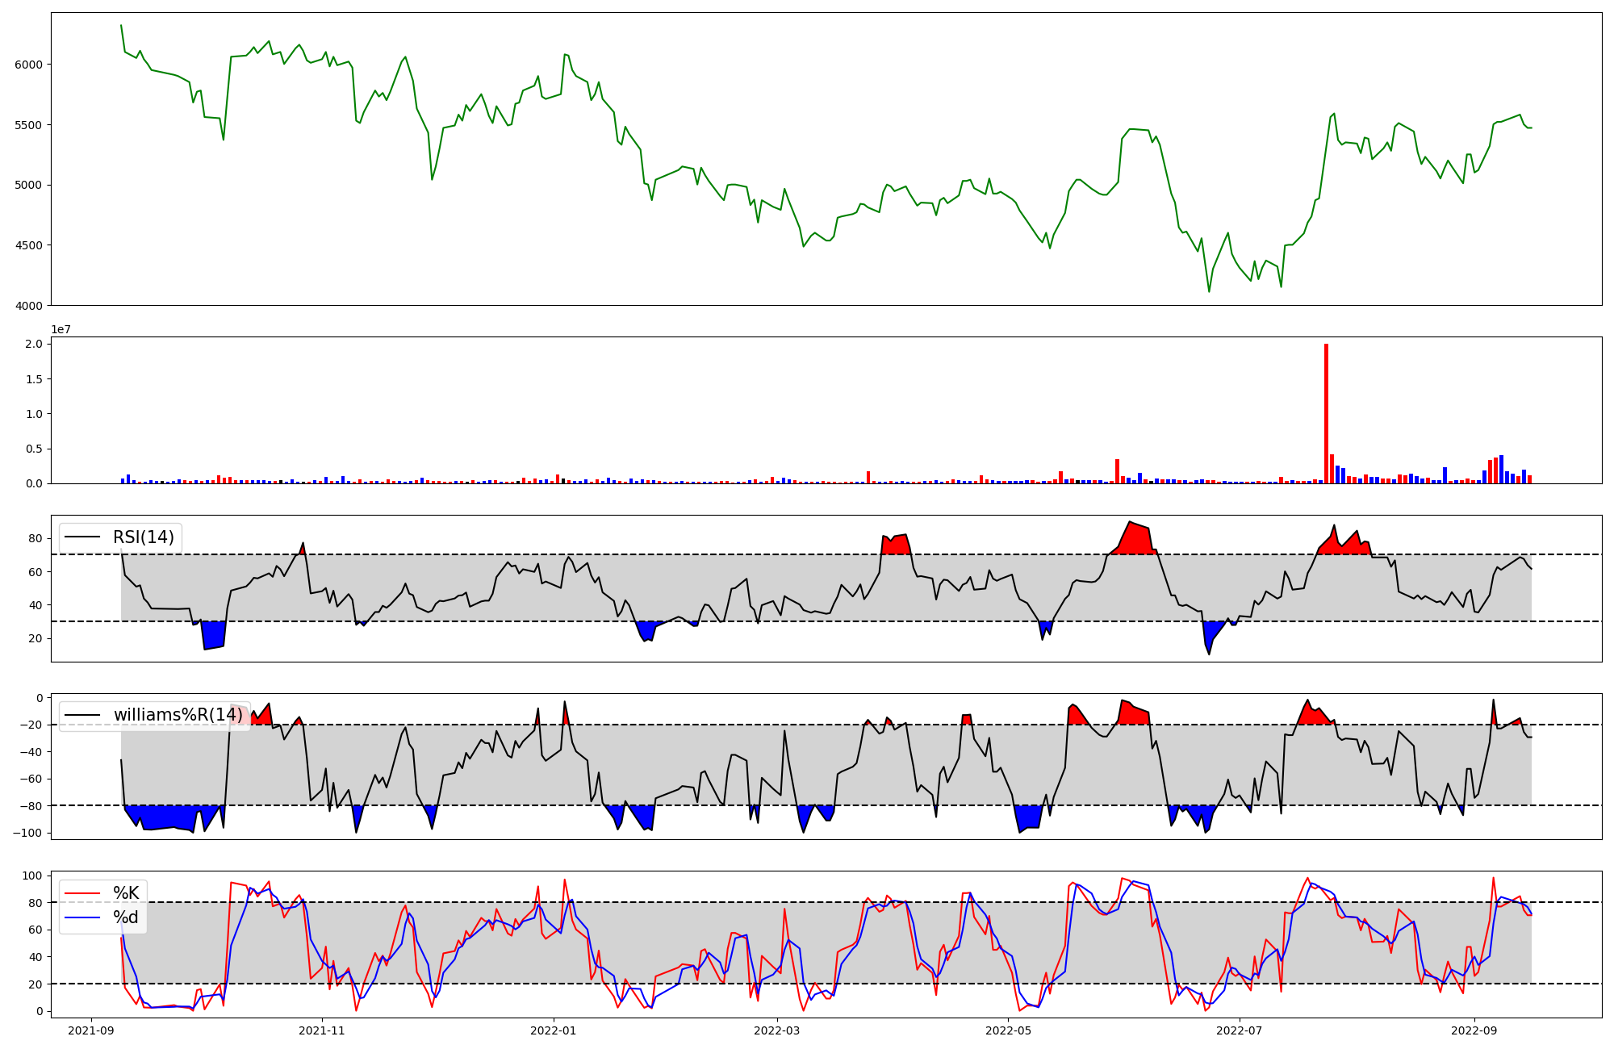The width and height of the screenshot is (1614, 1049).
Task: Click the williams%R(14) legend label
Action: [x=178, y=715]
